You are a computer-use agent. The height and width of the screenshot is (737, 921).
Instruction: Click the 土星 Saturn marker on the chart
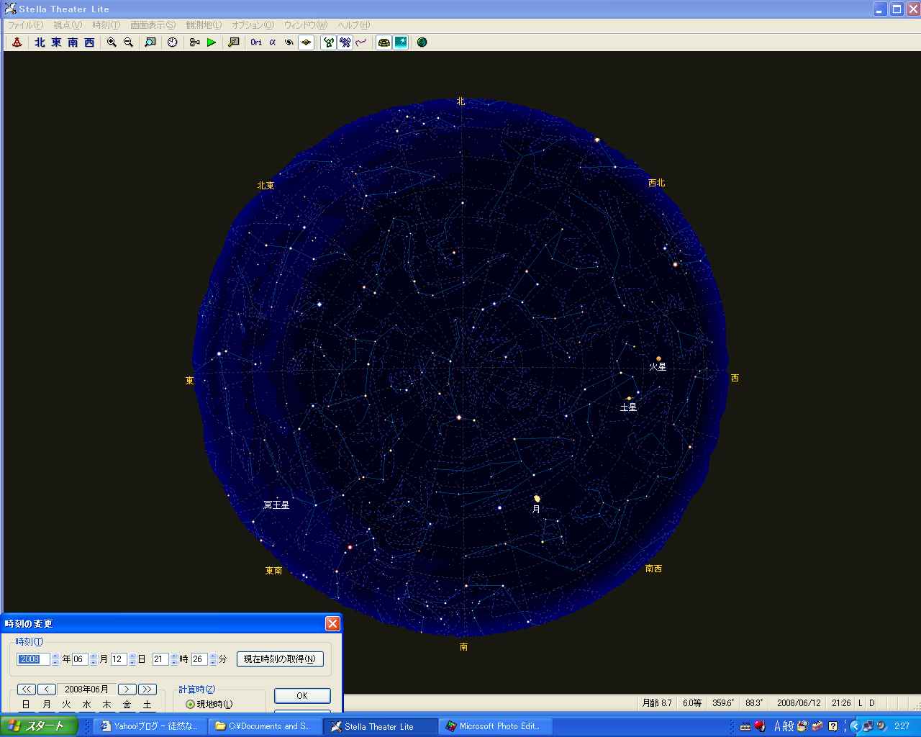click(629, 398)
